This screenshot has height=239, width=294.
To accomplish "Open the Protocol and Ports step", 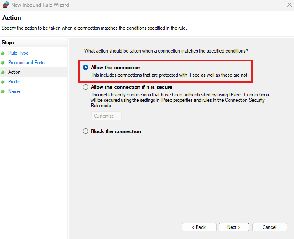I will [x=26, y=63].
